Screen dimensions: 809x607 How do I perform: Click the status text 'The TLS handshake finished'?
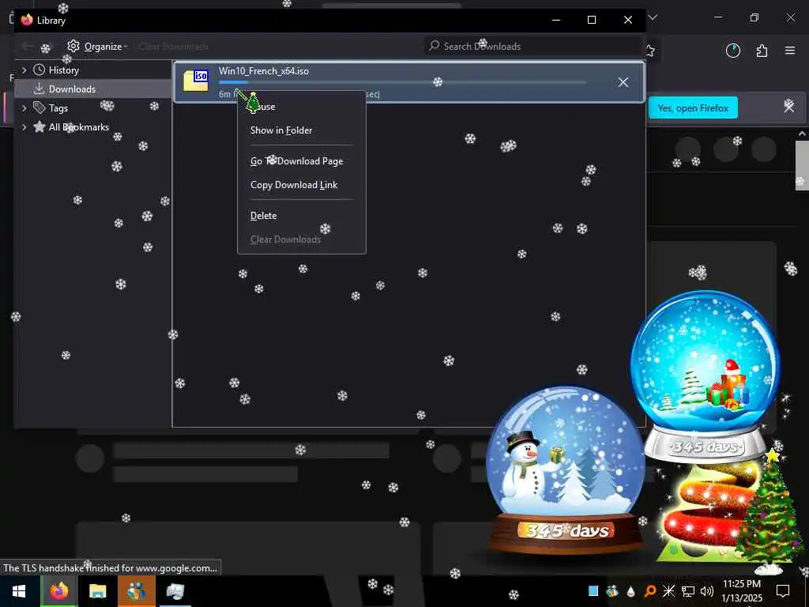(111, 567)
